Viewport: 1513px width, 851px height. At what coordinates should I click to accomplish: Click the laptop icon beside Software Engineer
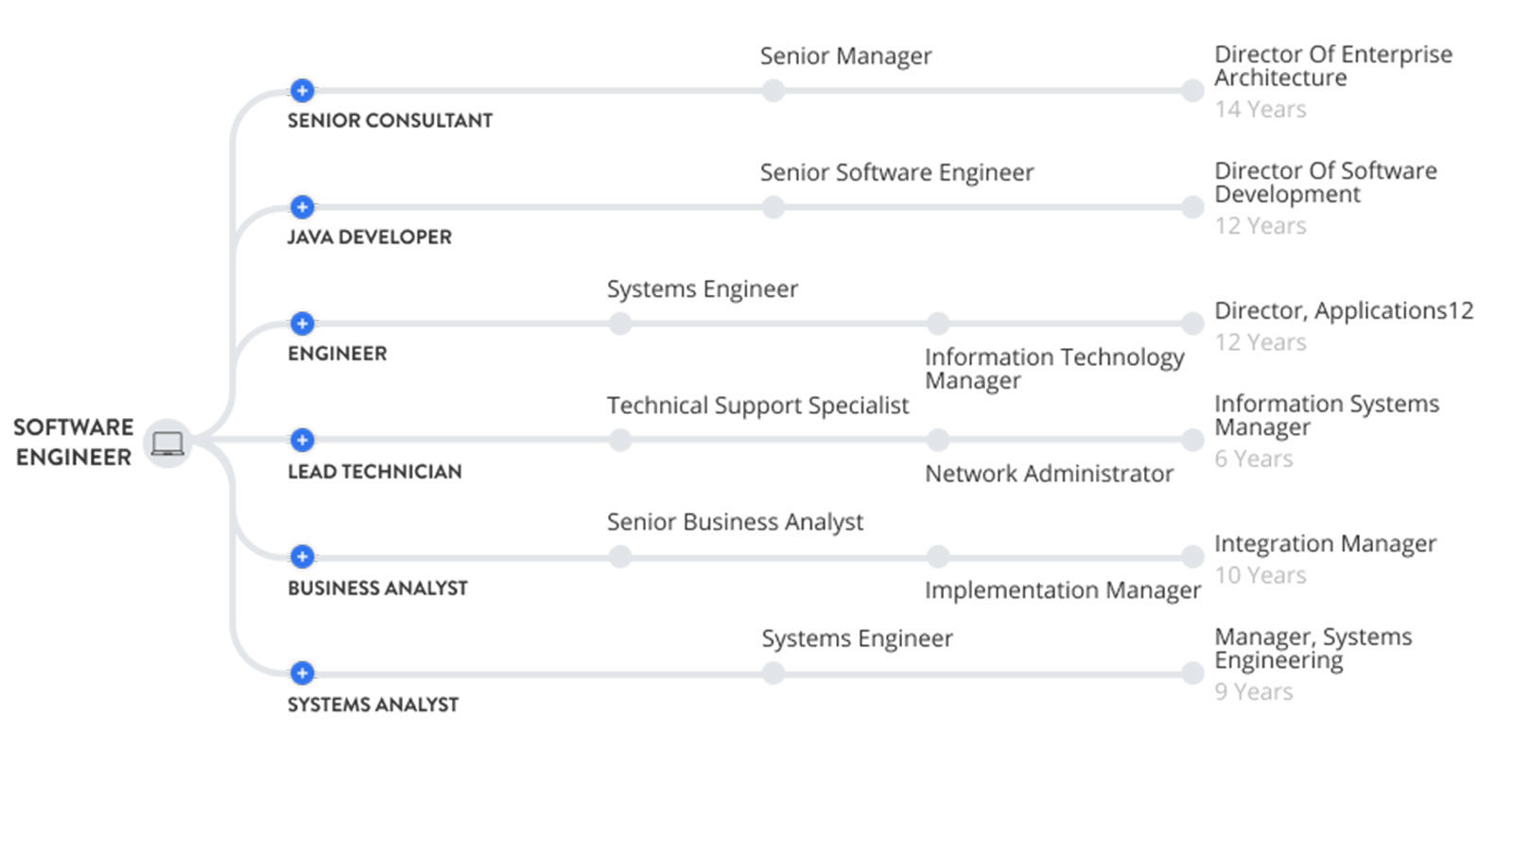click(167, 443)
